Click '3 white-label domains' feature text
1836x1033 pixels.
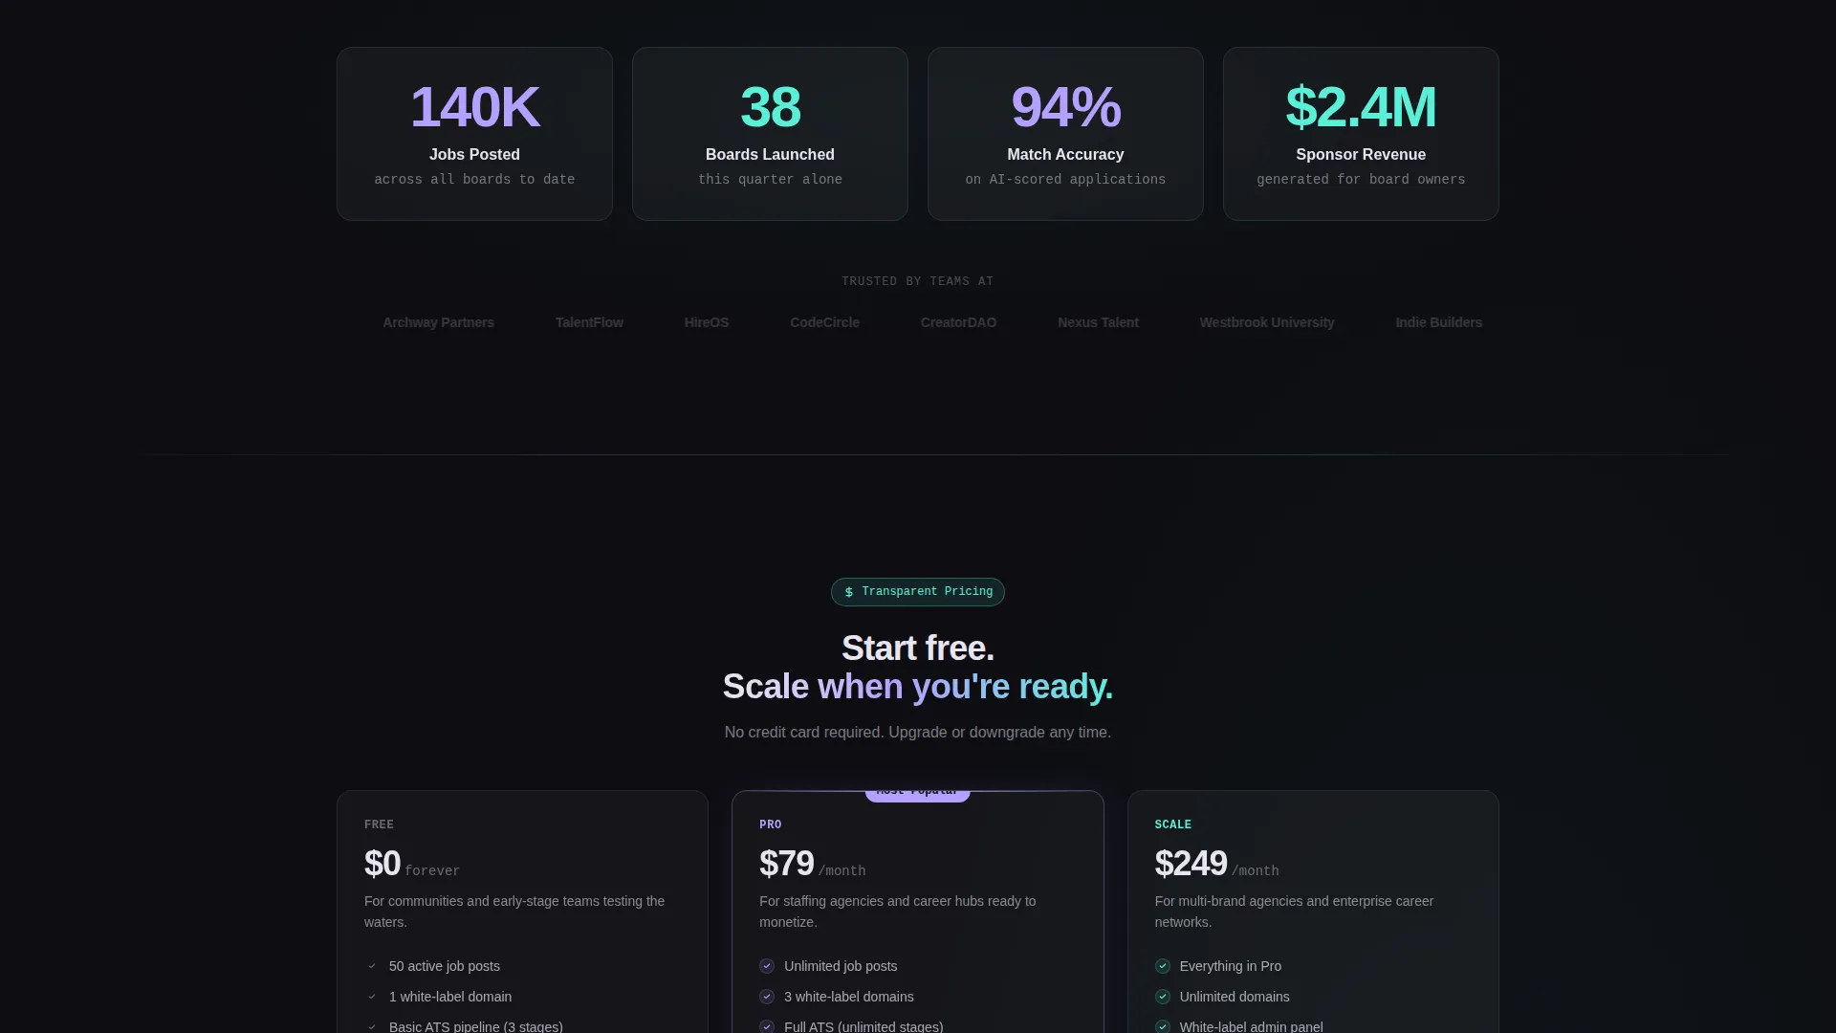[849, 997]
